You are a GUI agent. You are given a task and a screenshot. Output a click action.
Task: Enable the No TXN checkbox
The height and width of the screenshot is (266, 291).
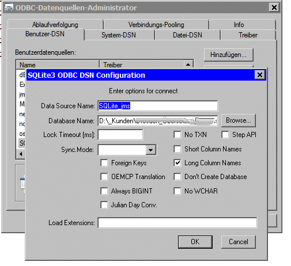[x=177, y=135]
